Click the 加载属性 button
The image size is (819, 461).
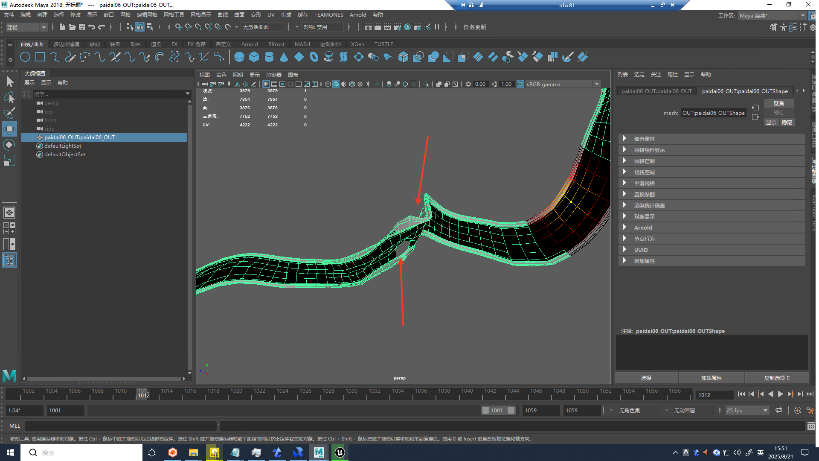711,378
